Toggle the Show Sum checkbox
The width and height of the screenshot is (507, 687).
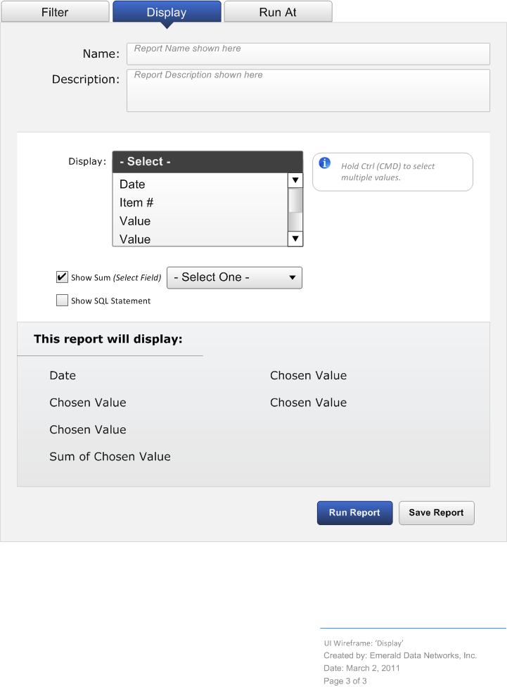62,277
